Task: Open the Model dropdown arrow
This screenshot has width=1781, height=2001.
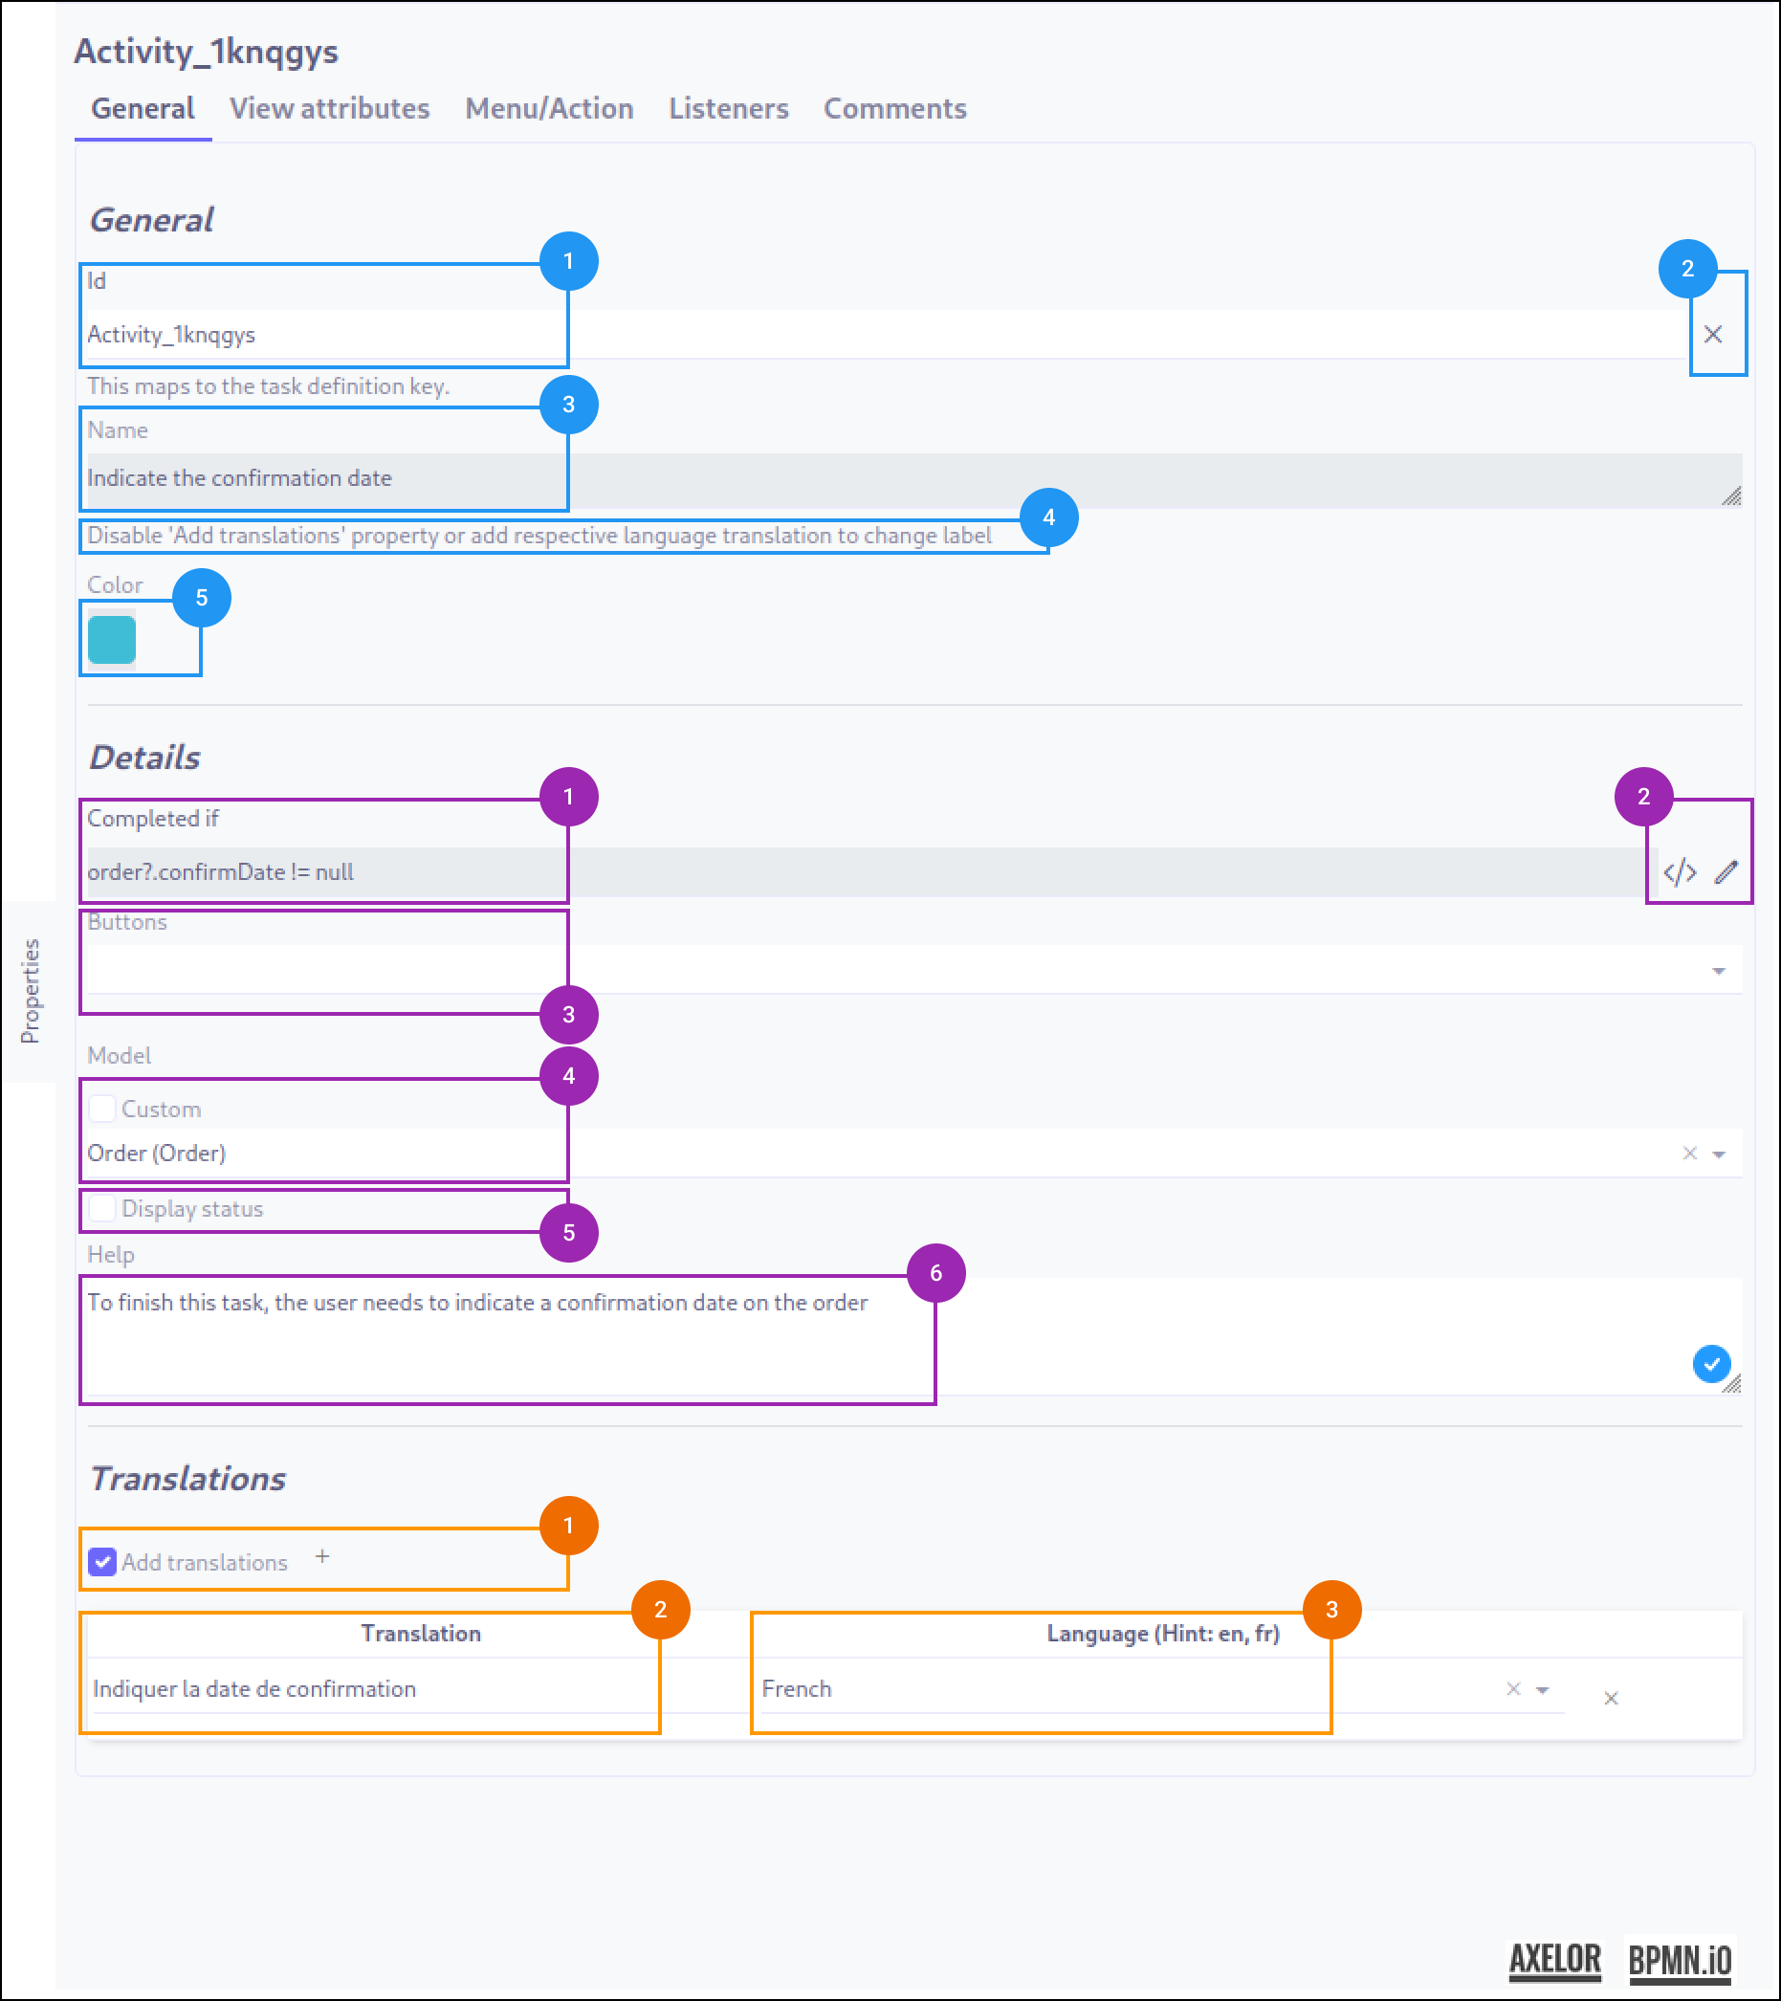Action: tap(1718, 1154)
